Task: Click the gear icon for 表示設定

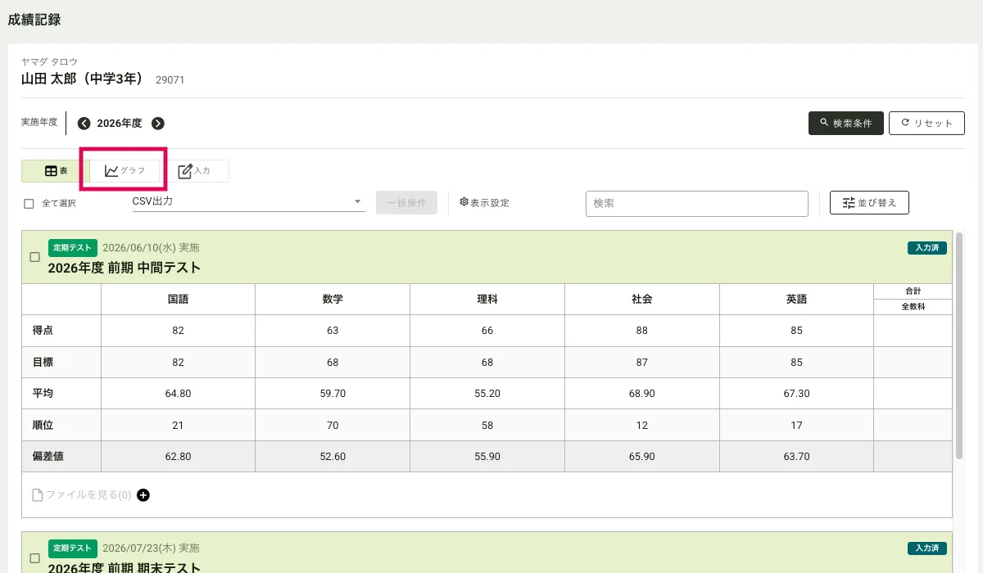Action: click(x=464, y=202)
